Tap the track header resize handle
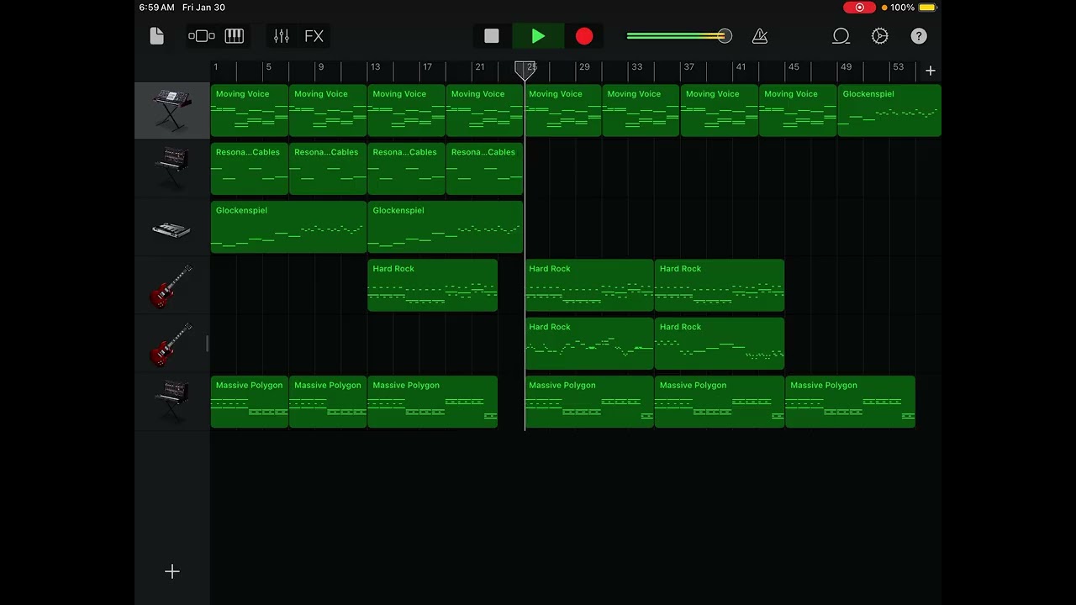The height and width of the screenshot is (605, 1076). point(207,343)
